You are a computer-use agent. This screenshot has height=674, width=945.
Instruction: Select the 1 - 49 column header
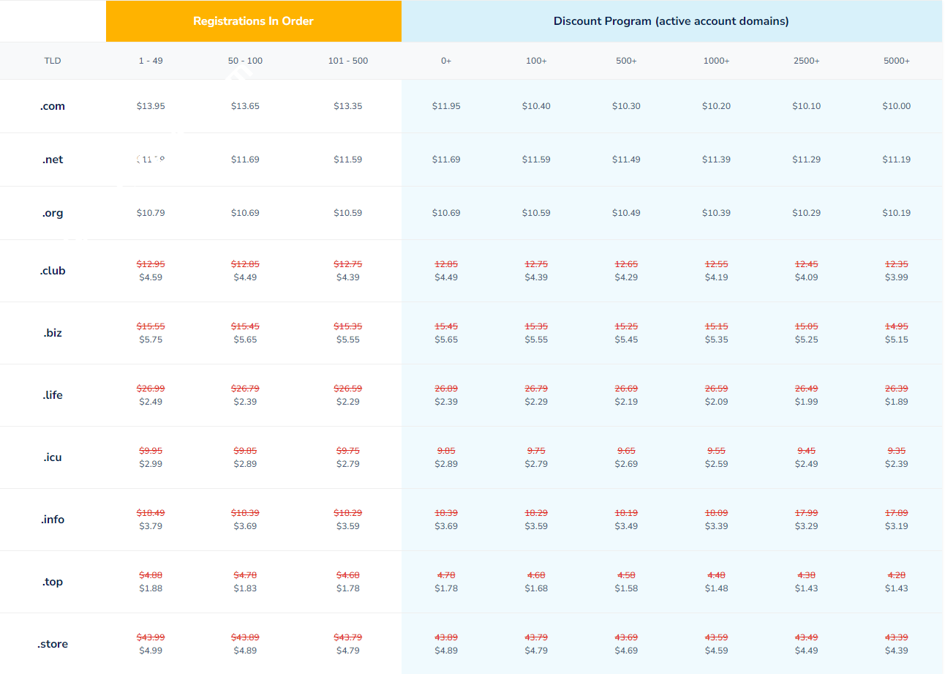(151, 61)
